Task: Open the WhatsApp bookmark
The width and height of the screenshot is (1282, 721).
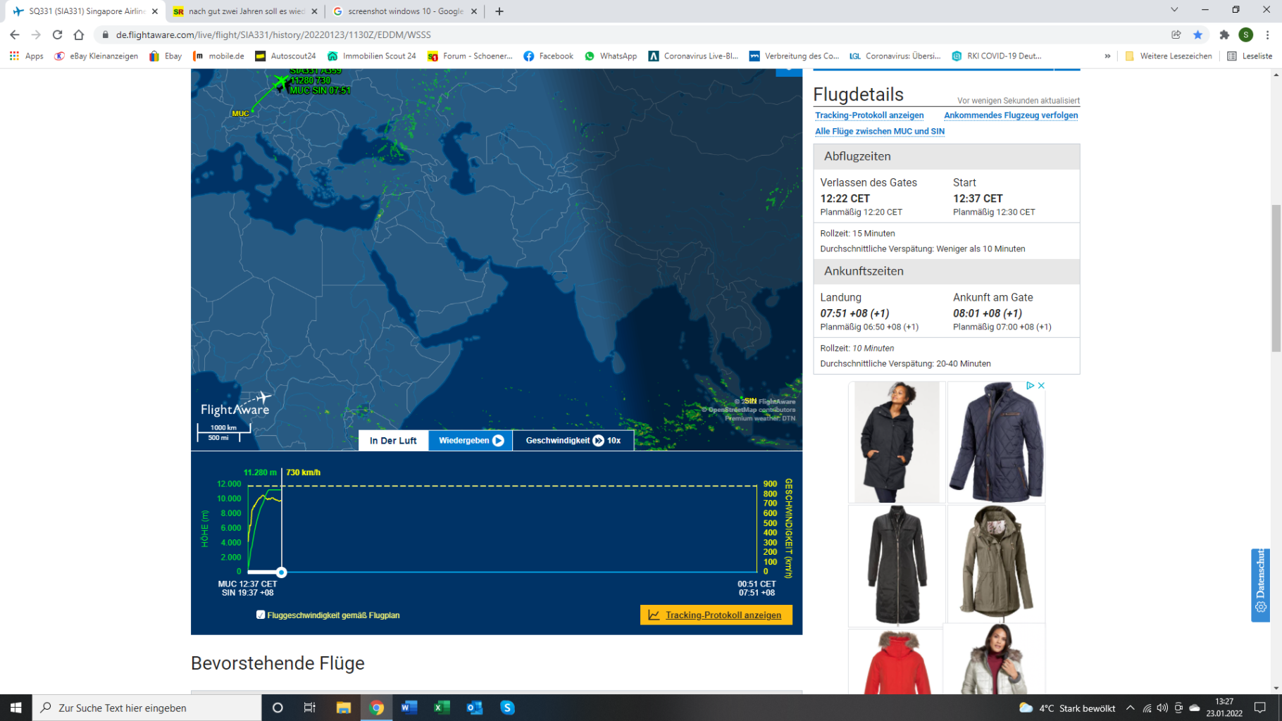Action: click(610, 56)
